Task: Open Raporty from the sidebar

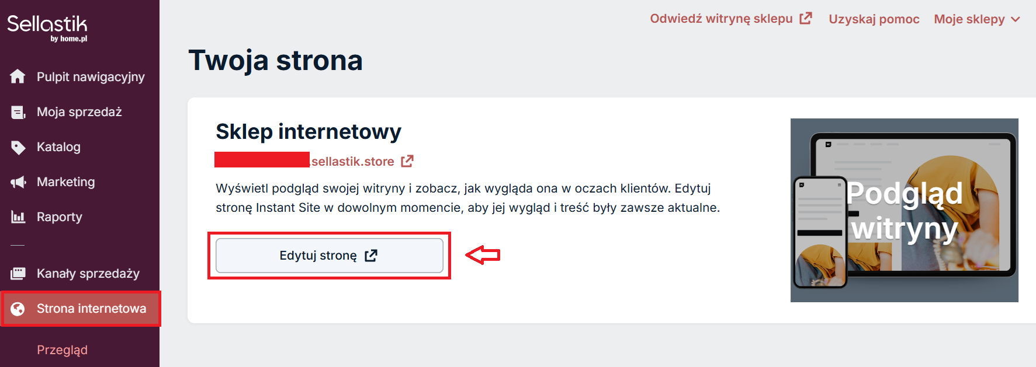Action: 59,217
